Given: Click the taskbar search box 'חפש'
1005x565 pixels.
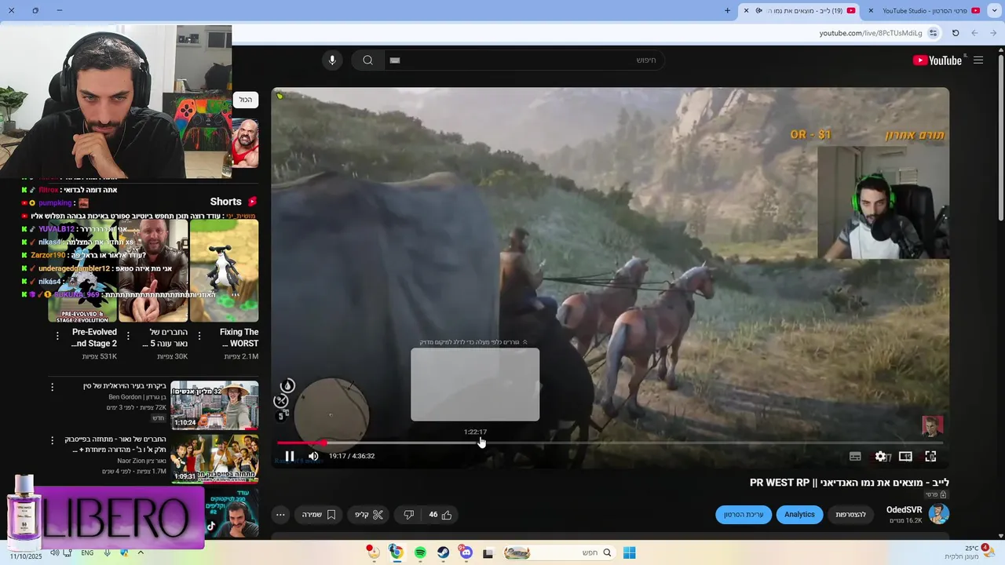Looking at the screenshot, I should click(559, 552).
